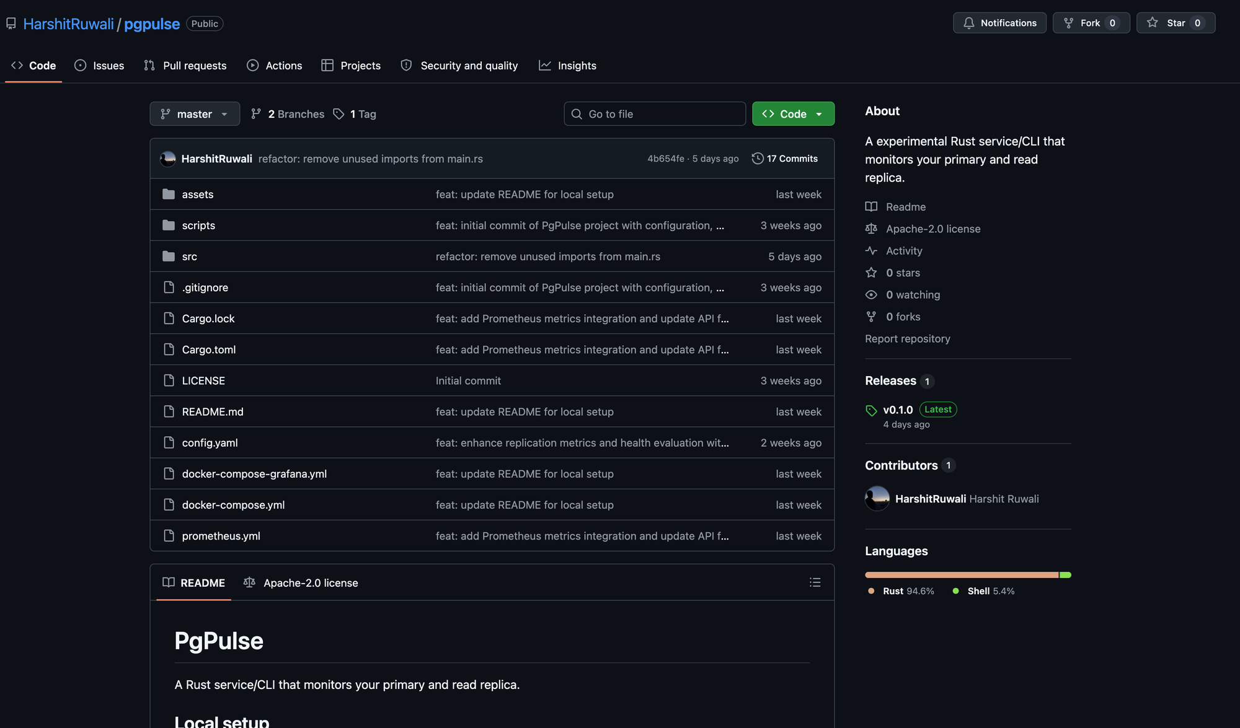The width and height of the screenshot is (1240, 728).
Task: Click the fork icon beside 0 forks
Action: 871,317
